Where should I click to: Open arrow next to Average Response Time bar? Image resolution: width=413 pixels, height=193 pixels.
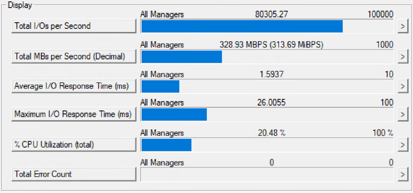pos(403,86)
